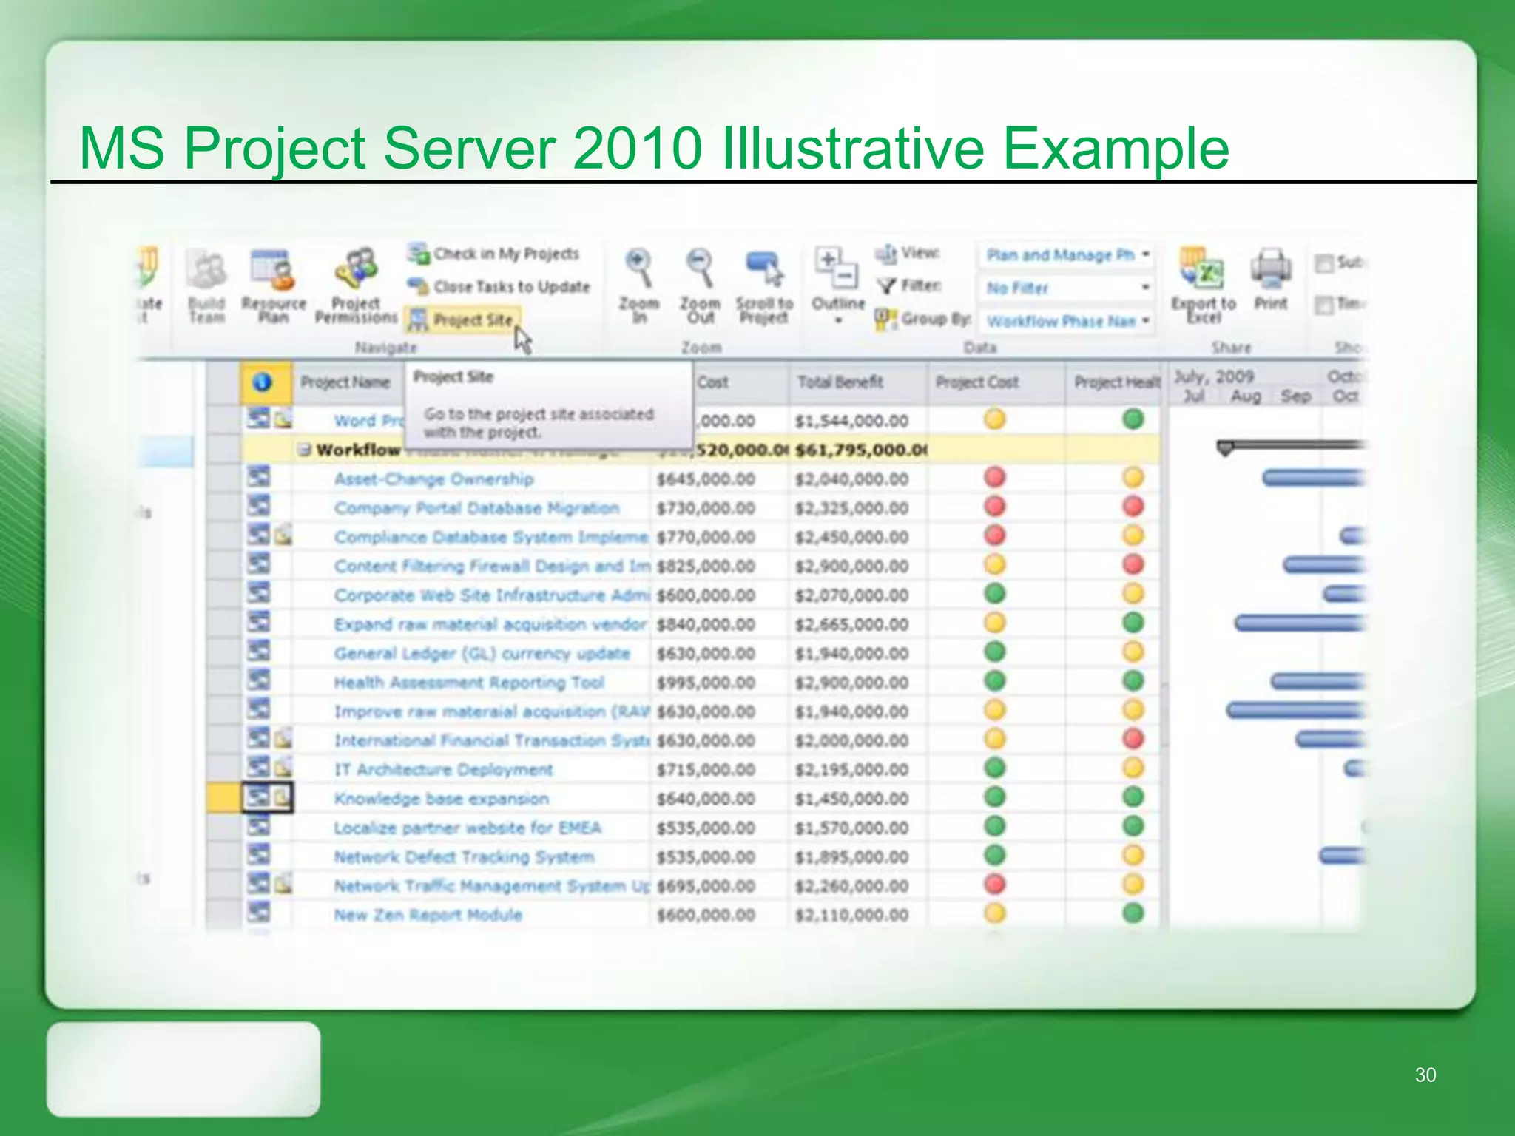Click Check in My Projects
This screenshot has height=1136, width=1515.
click(x=493, y=254)
